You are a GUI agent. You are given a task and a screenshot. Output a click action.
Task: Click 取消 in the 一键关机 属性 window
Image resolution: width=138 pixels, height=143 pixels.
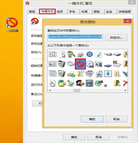click(99, 137)
